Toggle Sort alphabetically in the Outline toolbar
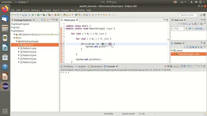207x116 pixels. tap(191, 47)
